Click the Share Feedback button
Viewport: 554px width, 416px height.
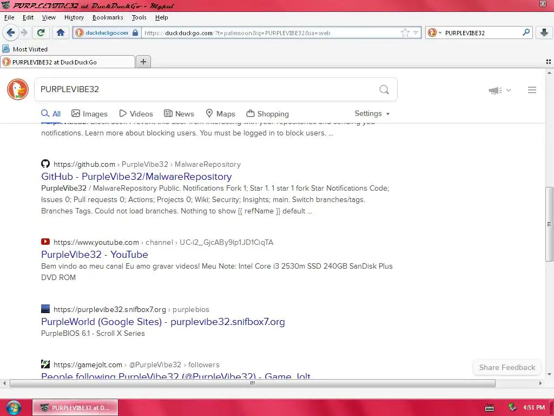pyautogui.click(x=507, y=368)
